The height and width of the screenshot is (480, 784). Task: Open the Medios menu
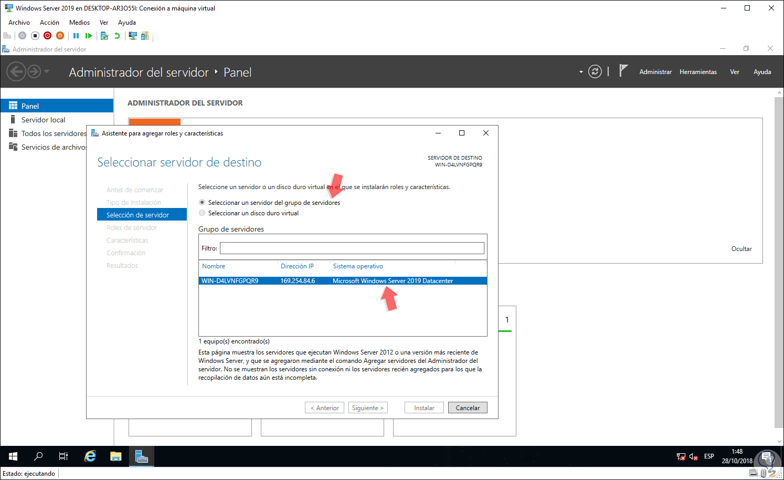pyautogui.click(x=79, y=23)
